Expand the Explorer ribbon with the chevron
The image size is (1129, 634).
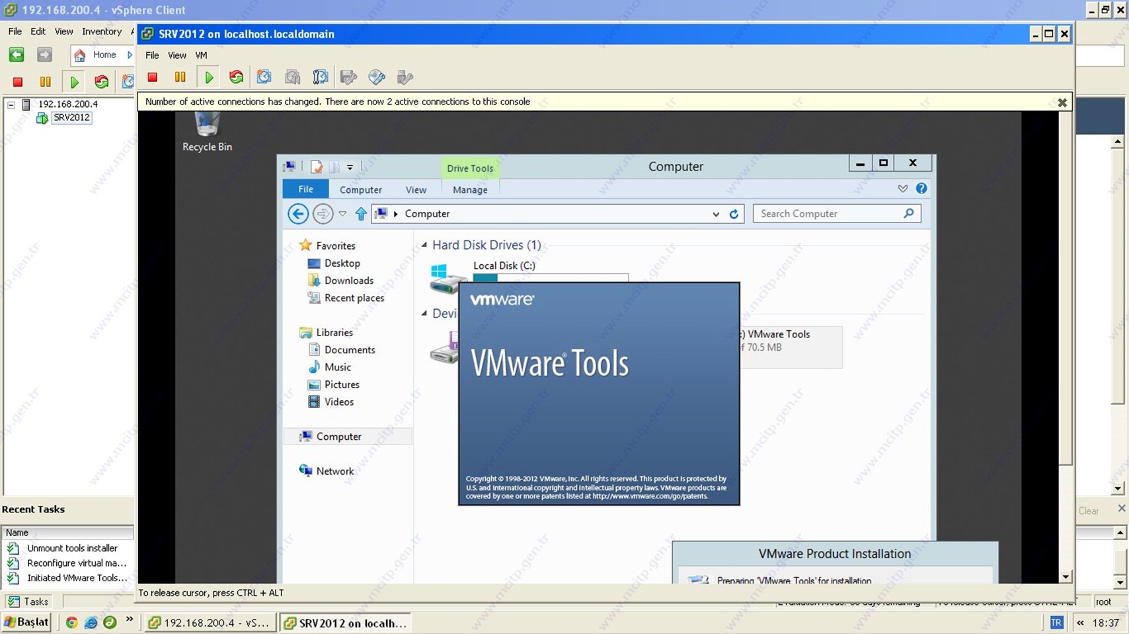pyautogui.click(x=902, y=189)
